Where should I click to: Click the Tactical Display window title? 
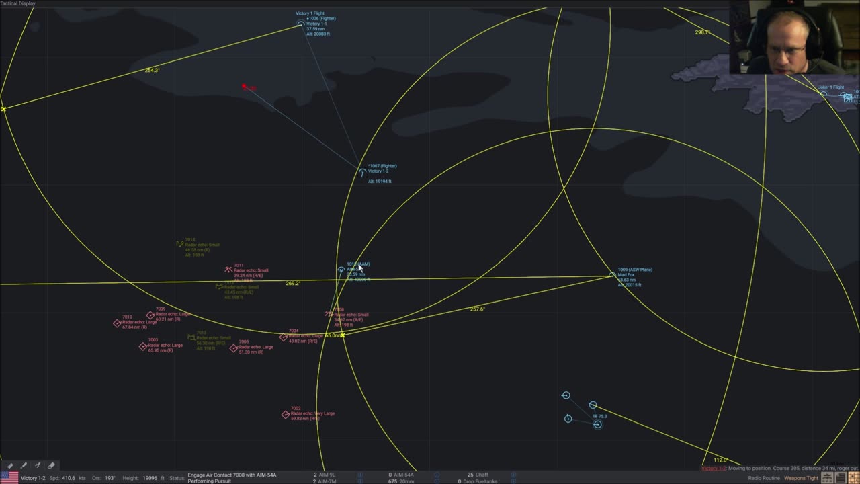pyautogui.click(x=18, y=3)
